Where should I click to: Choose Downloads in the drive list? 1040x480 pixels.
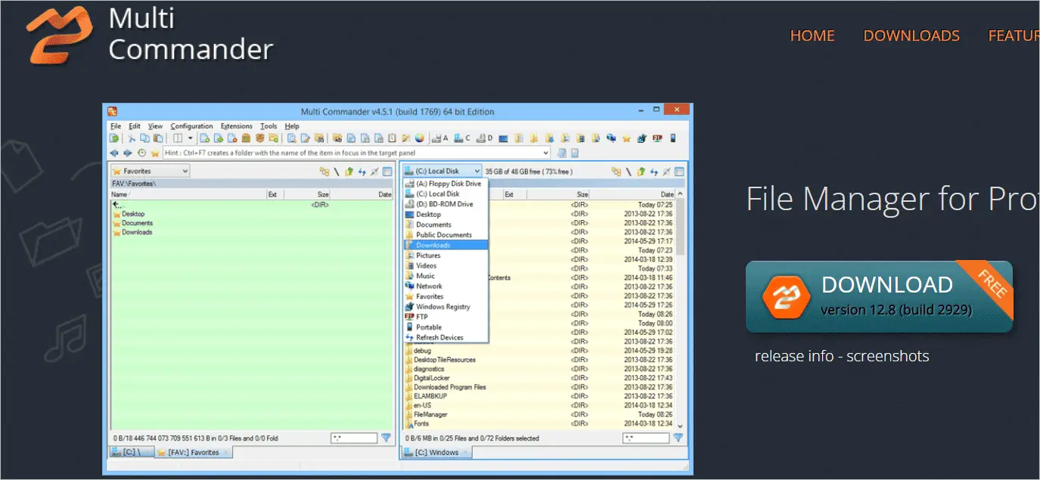[446, 245]
